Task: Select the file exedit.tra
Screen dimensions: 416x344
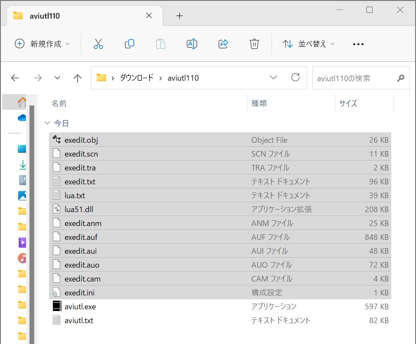Action: coord(220,167)
